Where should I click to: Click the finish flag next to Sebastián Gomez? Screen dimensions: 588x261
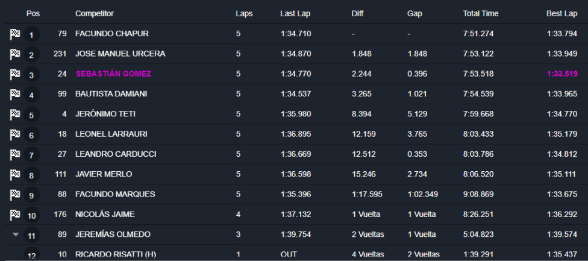pos(15,74)
